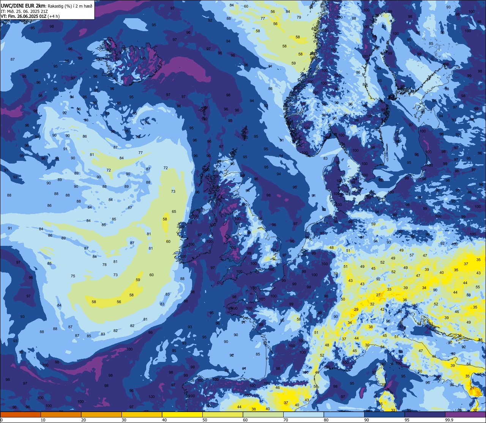Pick the legend swatch between 90 and 95
This screenshot has width=486, height=423.
tap(384, 414)
